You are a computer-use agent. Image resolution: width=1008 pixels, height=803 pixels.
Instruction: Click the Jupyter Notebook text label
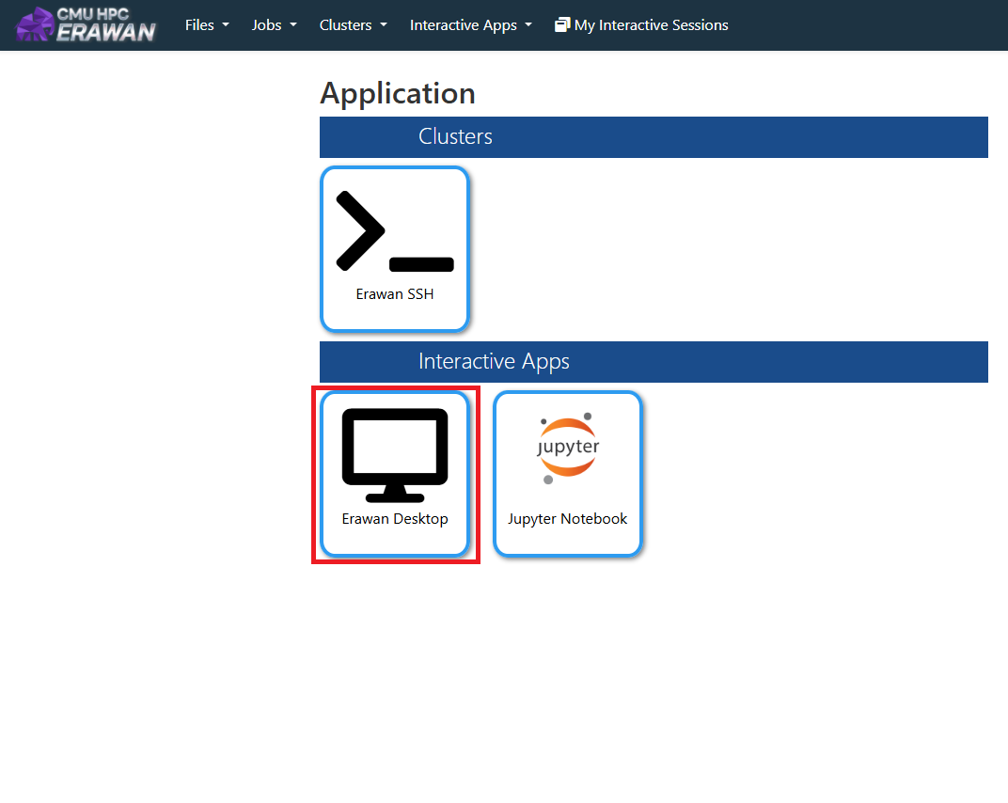point(568,519)
